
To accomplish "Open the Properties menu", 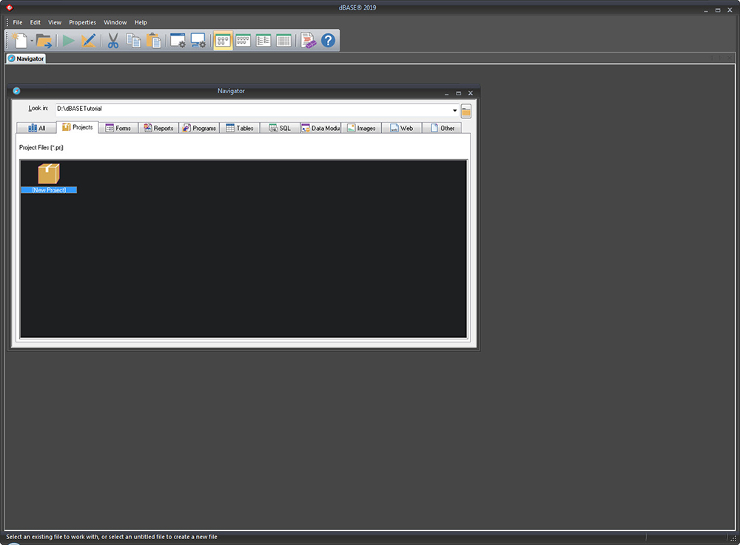I will pyautogui.click(x=83, y=22).
